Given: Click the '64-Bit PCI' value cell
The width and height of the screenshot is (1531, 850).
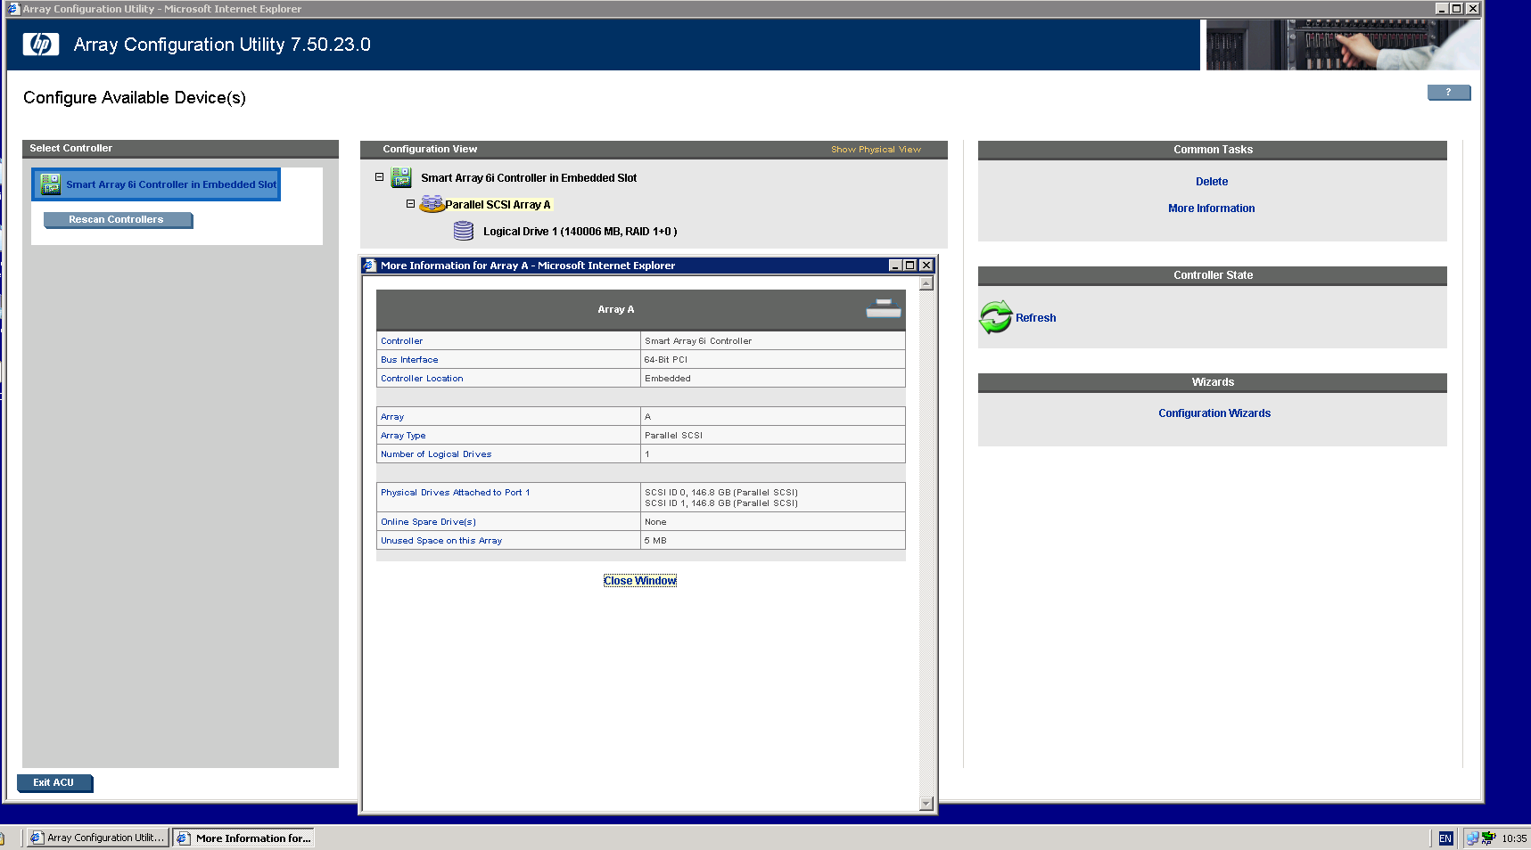Looking at the screenshot, I should coord(773,360).
